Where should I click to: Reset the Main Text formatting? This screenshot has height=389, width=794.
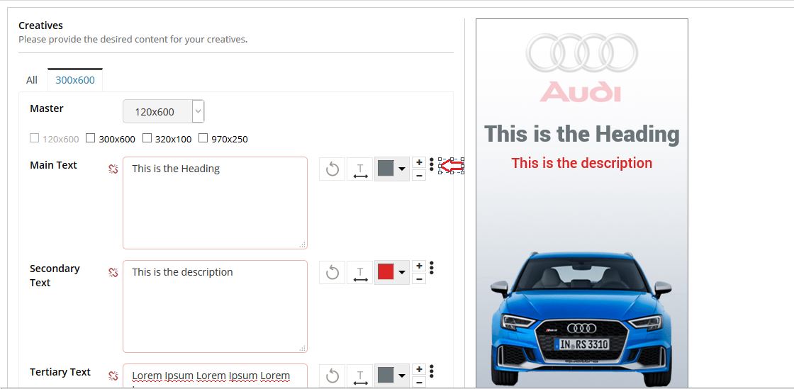(x=332, y=169)
